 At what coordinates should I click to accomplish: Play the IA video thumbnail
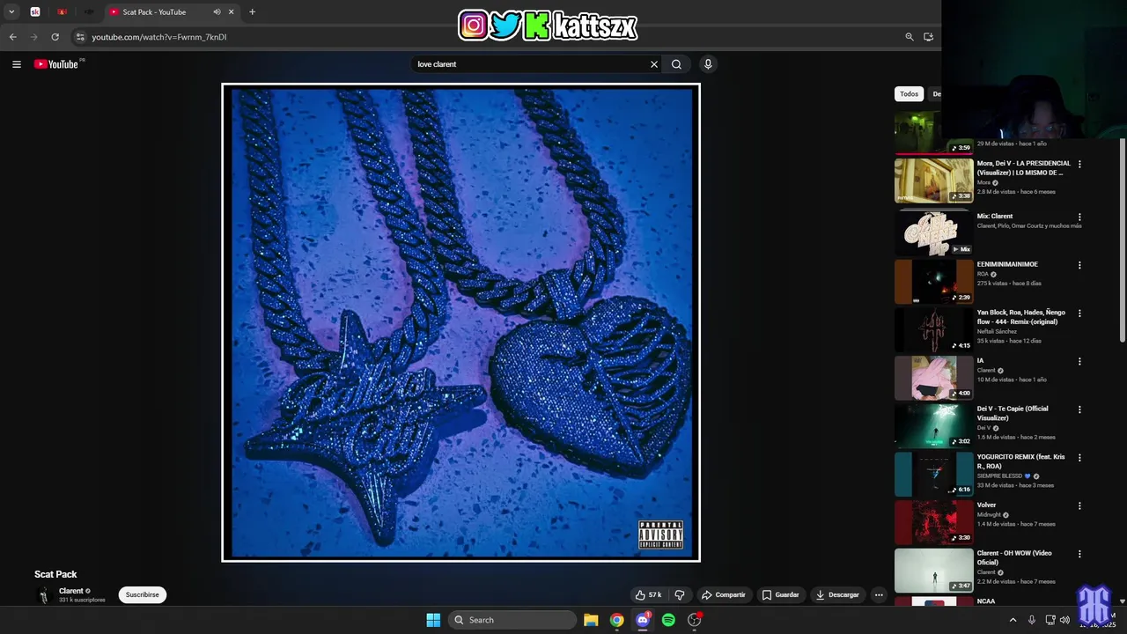(x=934, y=378)
